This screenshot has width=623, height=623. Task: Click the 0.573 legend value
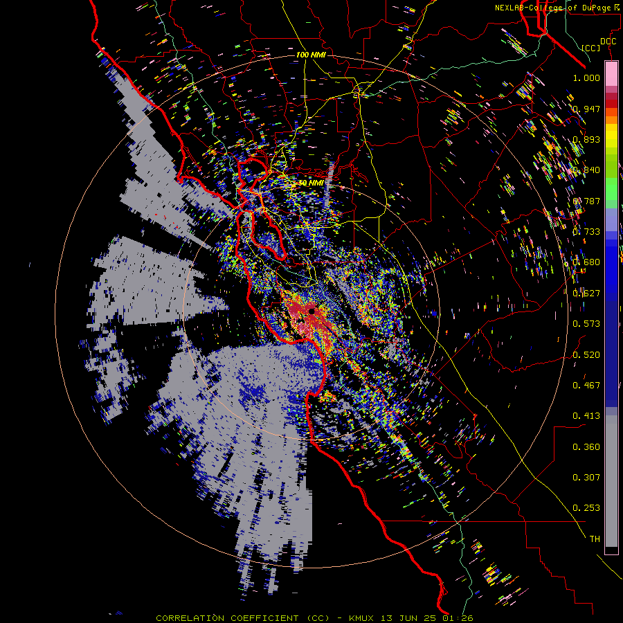coord(586,323)
